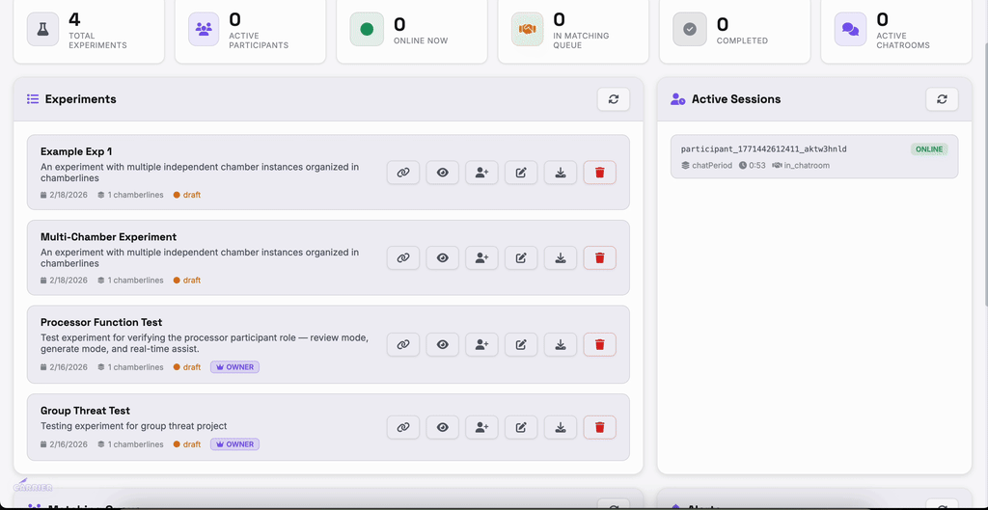Copy link for Example Exp 1

(403, 173)
